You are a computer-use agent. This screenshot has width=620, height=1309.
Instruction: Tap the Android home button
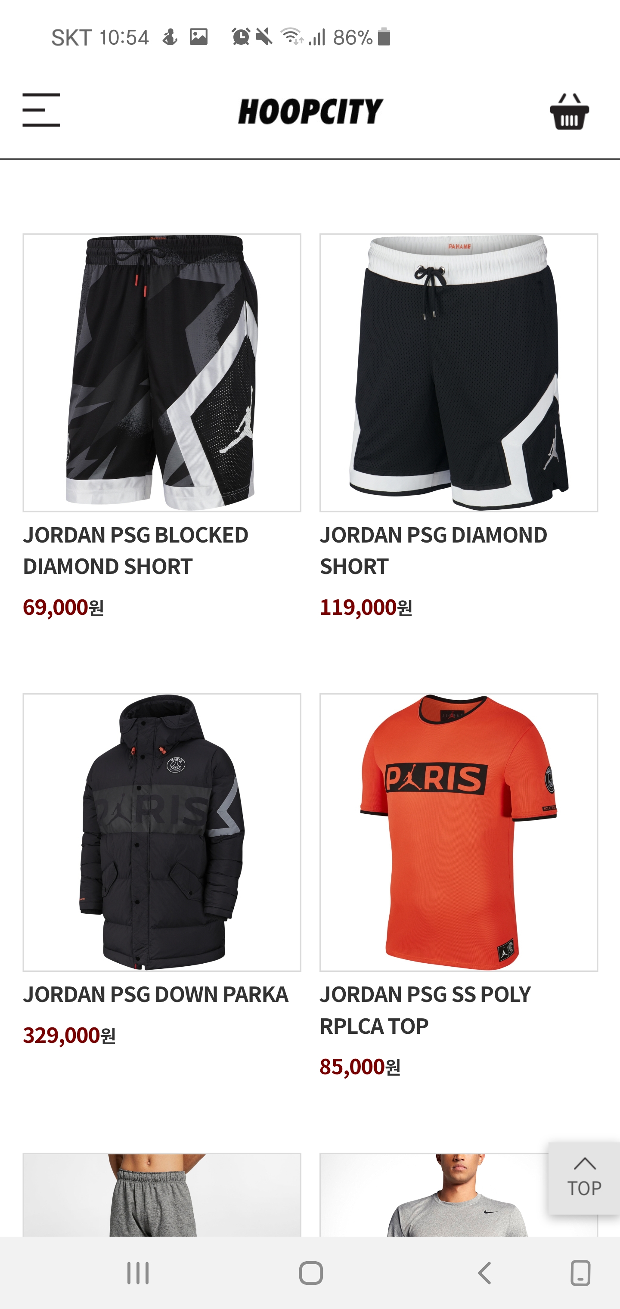pyautogui.click(x=310, y=1273)
